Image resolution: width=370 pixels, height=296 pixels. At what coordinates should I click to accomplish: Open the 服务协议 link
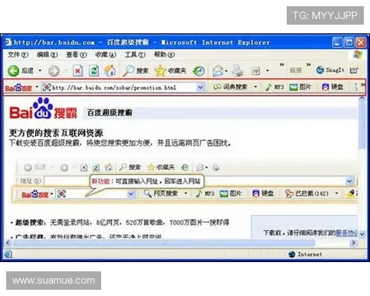pyautogui.click(x=347, y=233)
